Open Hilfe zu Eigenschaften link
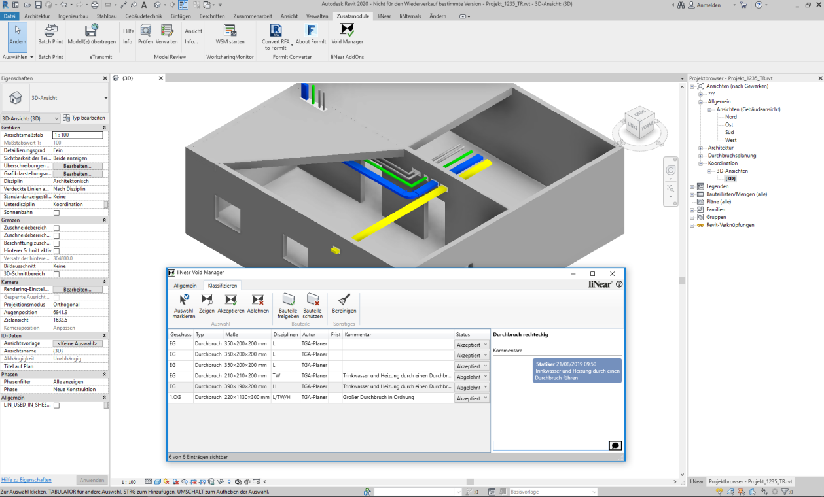The image size is (824, 497). 26,480
